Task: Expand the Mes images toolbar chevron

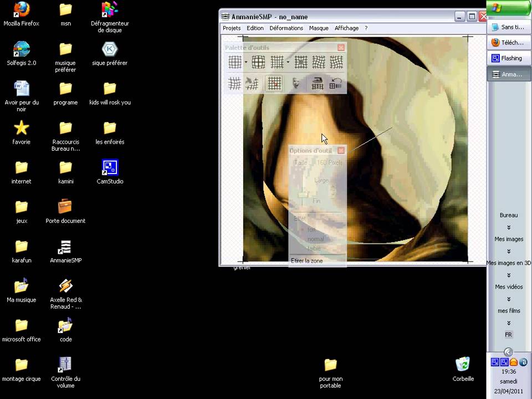Action: [x=509, y=251]
